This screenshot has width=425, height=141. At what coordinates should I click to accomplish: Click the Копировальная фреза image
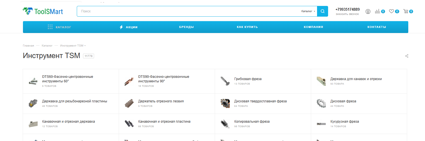pyautogui.click(x=225, y=124)
